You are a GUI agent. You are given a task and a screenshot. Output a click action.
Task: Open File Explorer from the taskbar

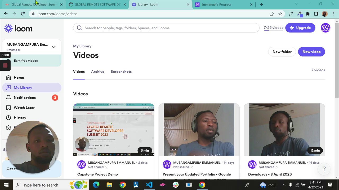point(109,185)
